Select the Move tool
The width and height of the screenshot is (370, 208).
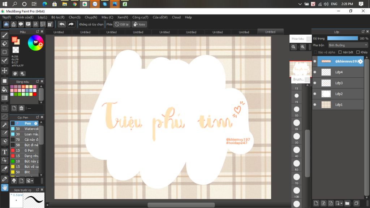coord(5,70)
